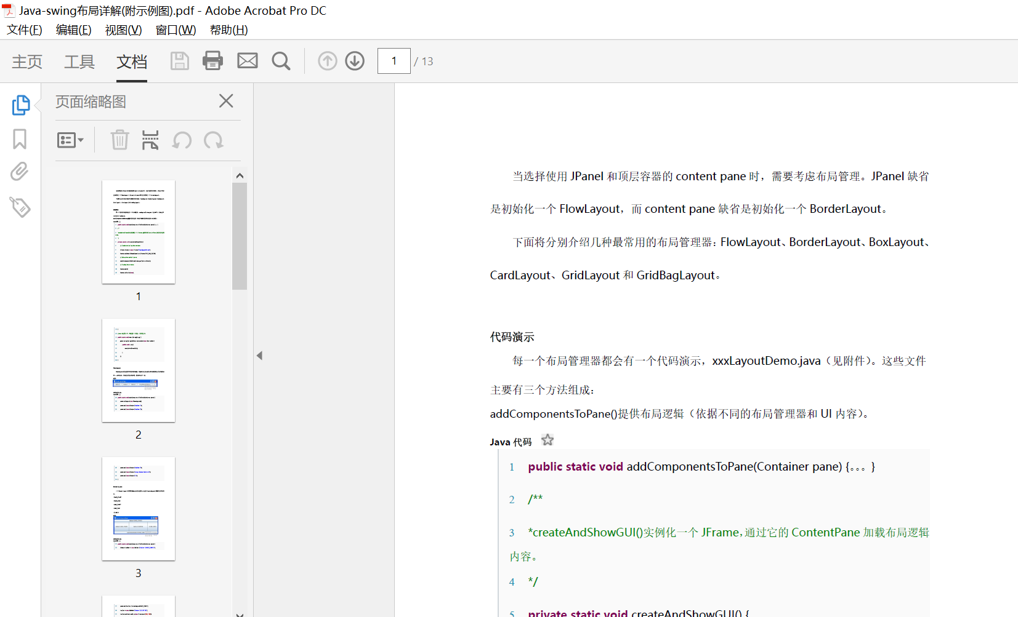Click the '*createAndShowGUI()' comment line
Viewport: 1018px width, 617px height.
(729, 532)
